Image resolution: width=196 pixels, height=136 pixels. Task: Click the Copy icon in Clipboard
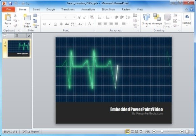click(x=15, y=21)
